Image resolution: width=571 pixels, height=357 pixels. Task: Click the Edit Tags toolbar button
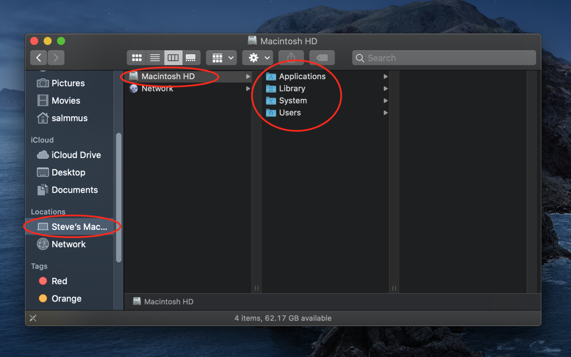tap(322, 58)
